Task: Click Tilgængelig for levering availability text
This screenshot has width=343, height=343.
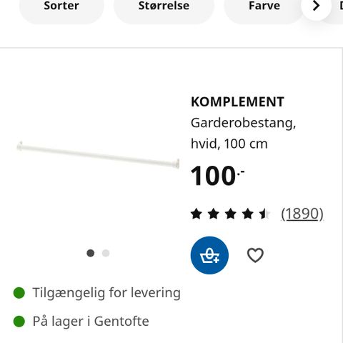Action: (x=106, y=293)
